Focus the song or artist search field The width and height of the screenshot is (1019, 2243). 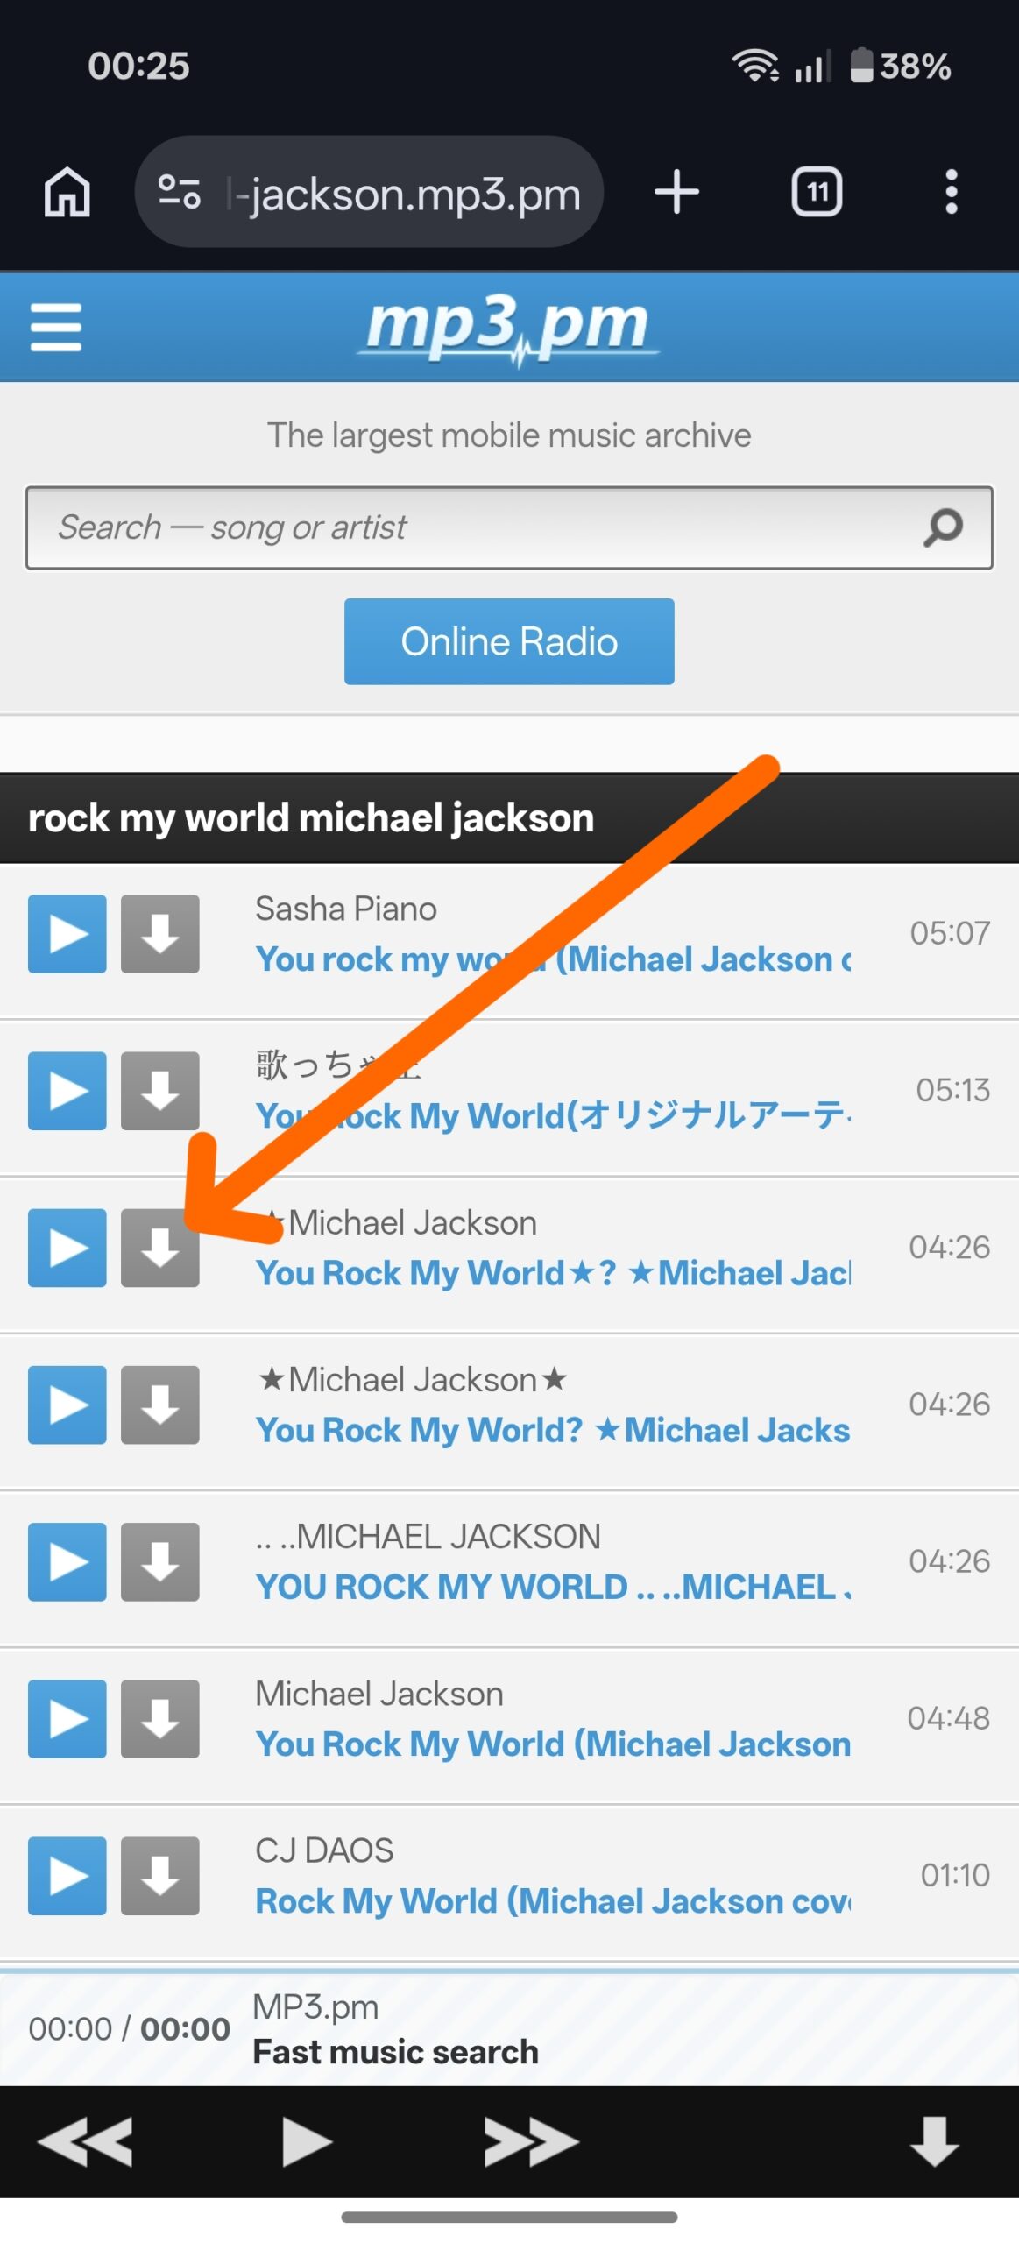pyautogui.click(x=473, y=527)
